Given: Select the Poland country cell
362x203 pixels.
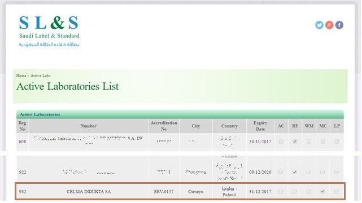Looking at the screenshot, I should (229, 192).
